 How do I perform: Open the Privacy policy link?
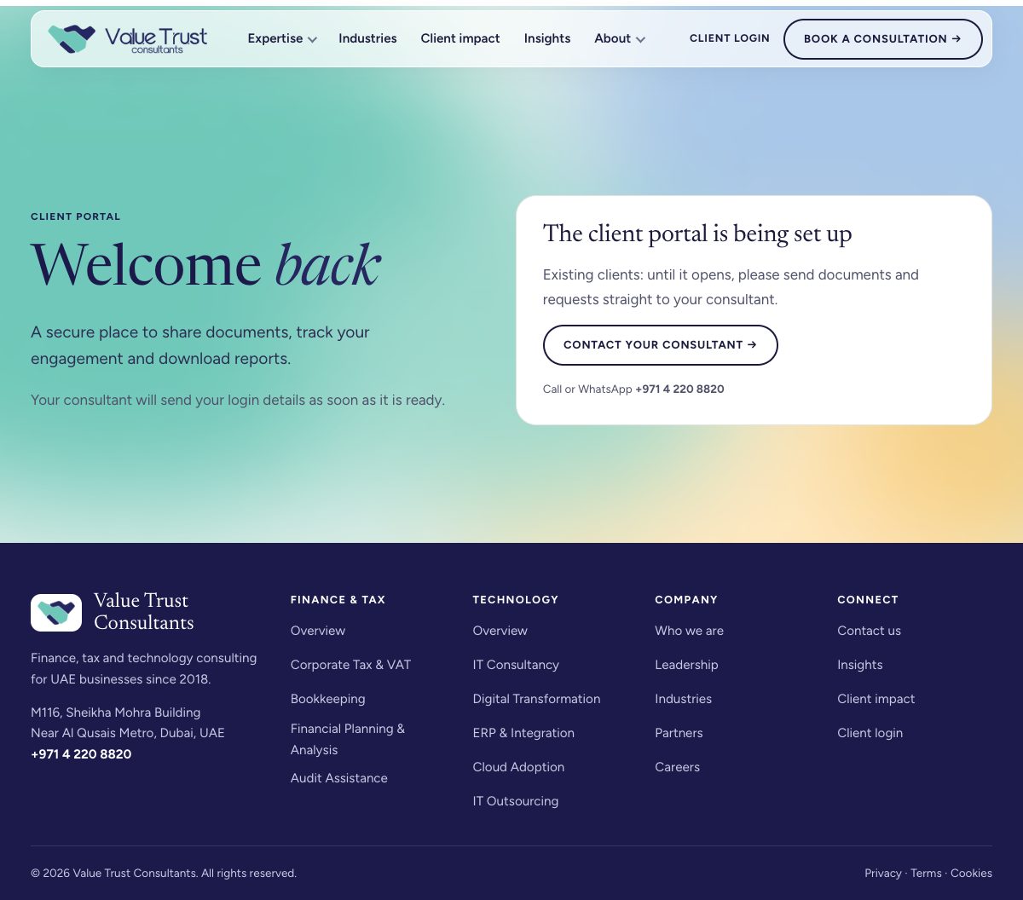(882, 874)
